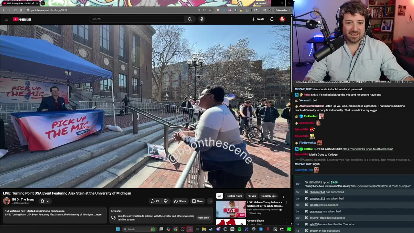Click the search magnifier button on YouTube
This screenshot has width=414, height=233.
190,19
